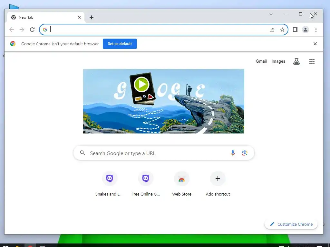Click the back navigation arrow

(x=12, y=30)
